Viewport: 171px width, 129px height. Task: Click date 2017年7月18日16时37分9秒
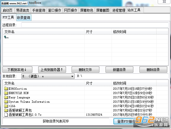132,89
